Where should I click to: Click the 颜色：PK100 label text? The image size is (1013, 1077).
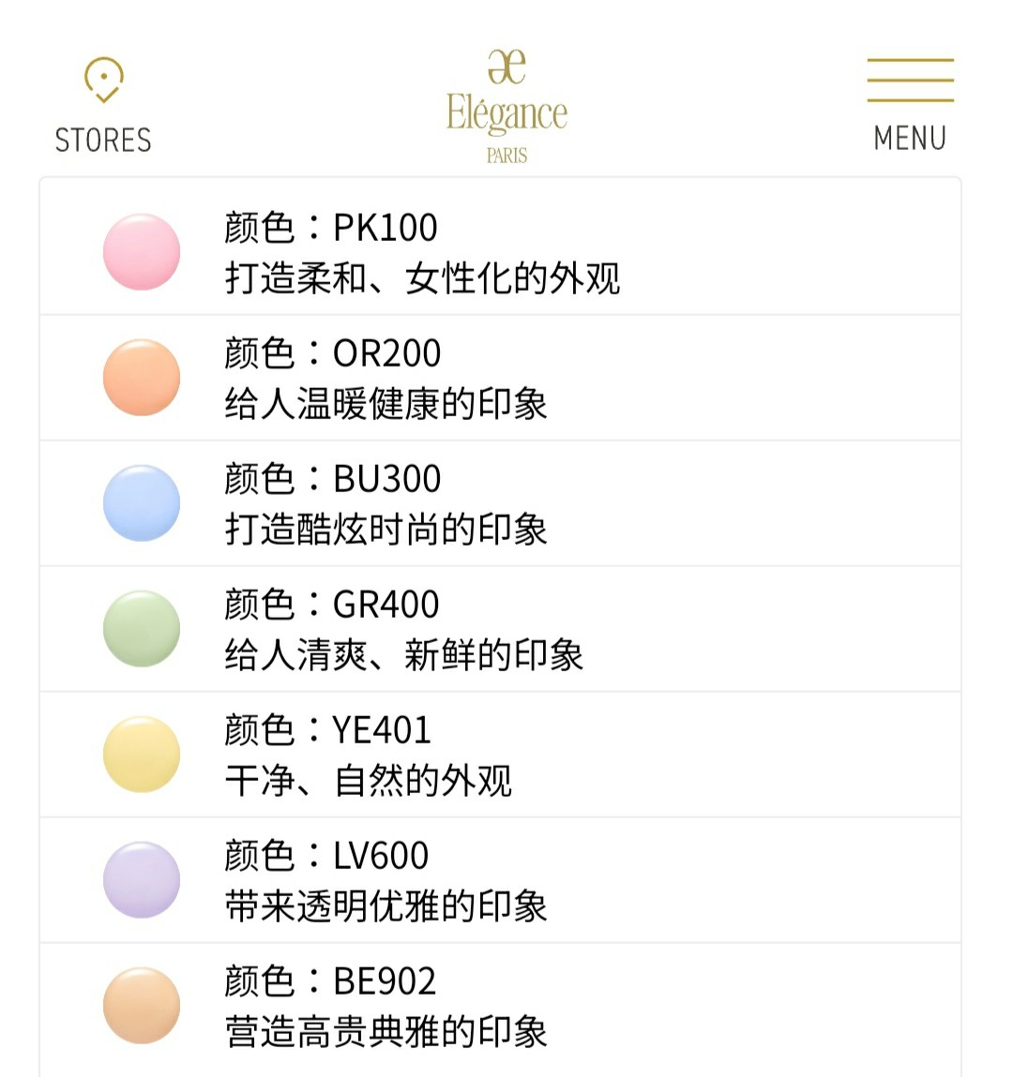331,228
